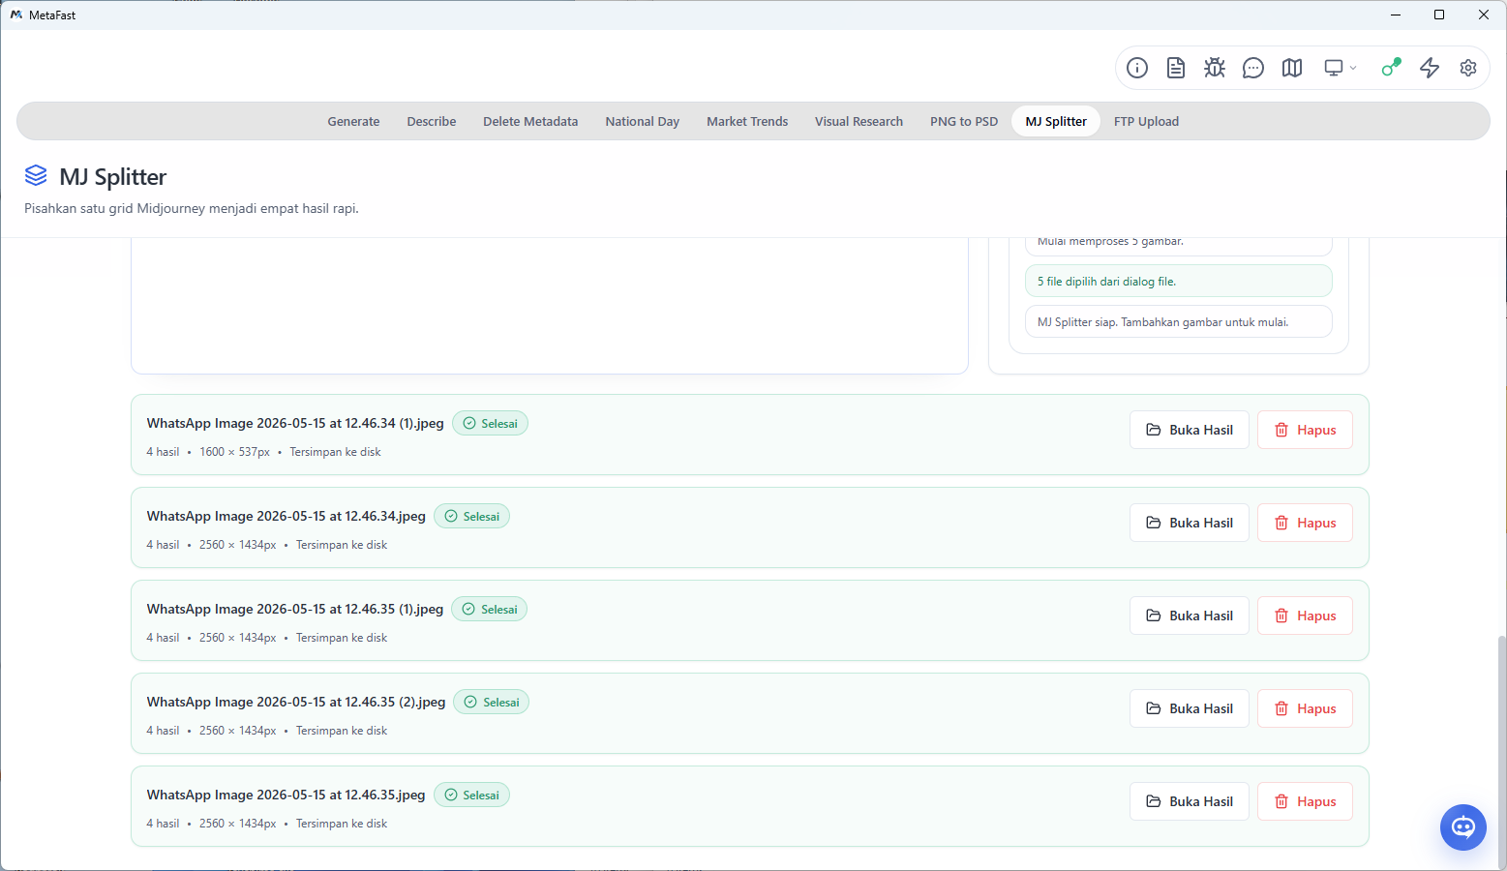Expand the monitor display dropdown
Image resolution: width=1507 pixels, height=871 pixels.
click(1341, 68)
